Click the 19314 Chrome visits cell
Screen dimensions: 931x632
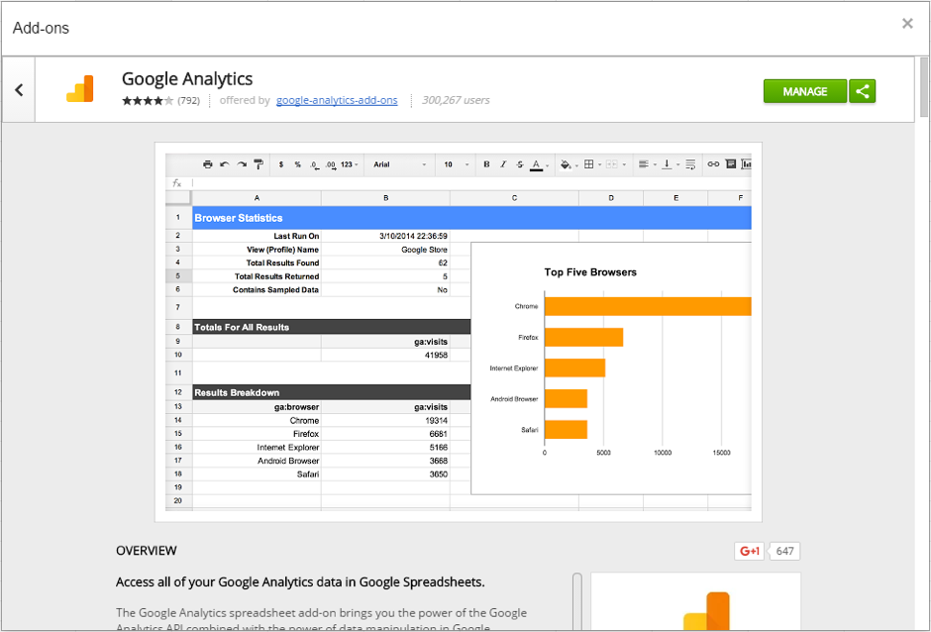pos(385,421)
